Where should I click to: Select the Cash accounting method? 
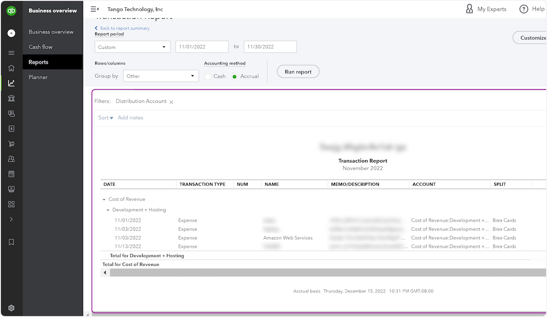click(x=208, y=77)
